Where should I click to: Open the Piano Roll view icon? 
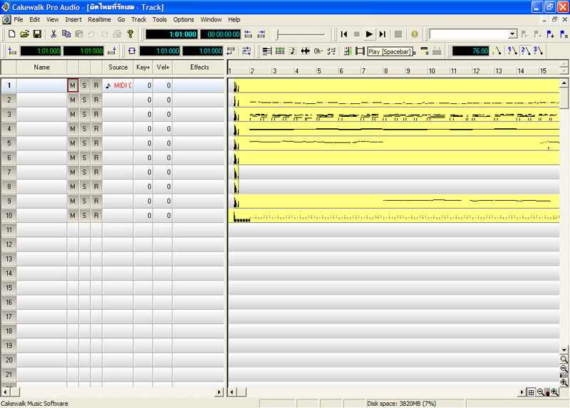[x=266, y=51]
